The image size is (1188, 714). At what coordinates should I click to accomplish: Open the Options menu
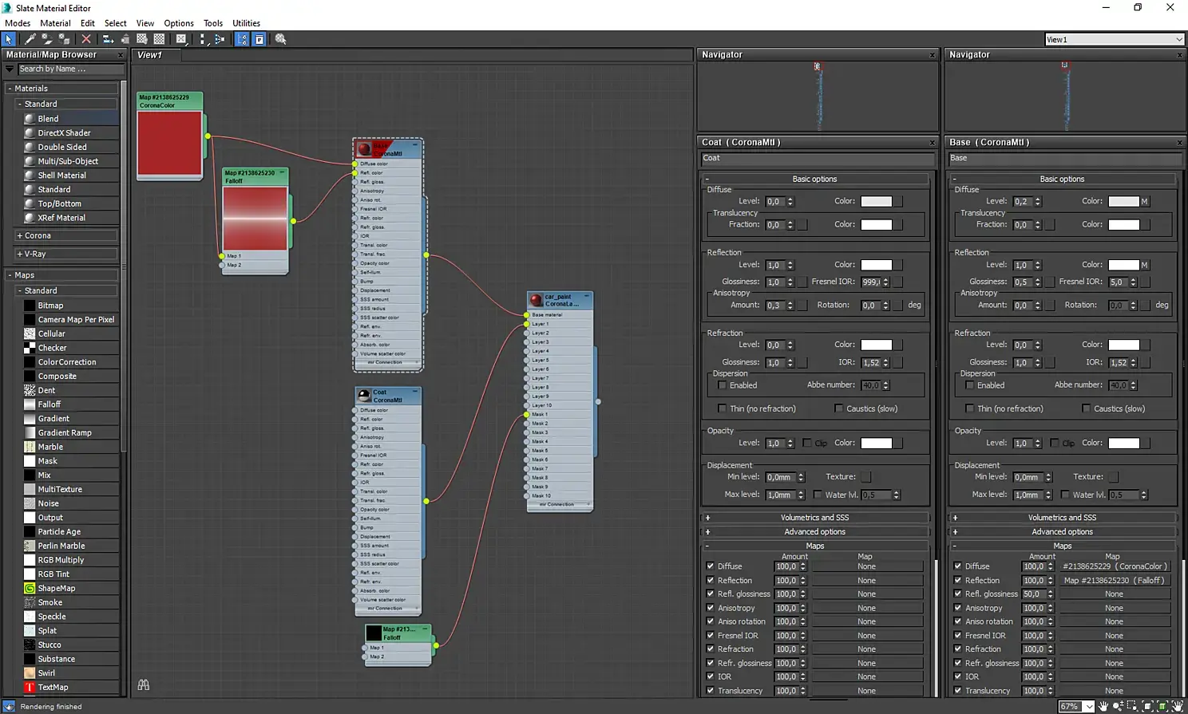pyautogui.click(x=179, y=23)
